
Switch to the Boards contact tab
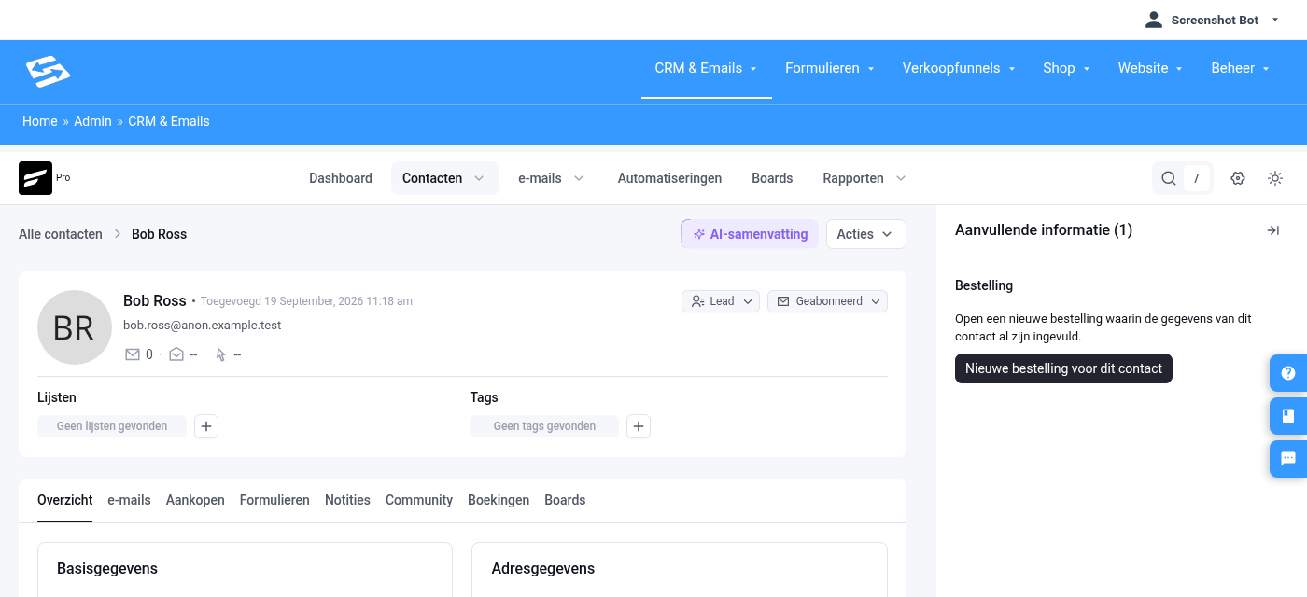pyautogui.click(x=565, y=500)
